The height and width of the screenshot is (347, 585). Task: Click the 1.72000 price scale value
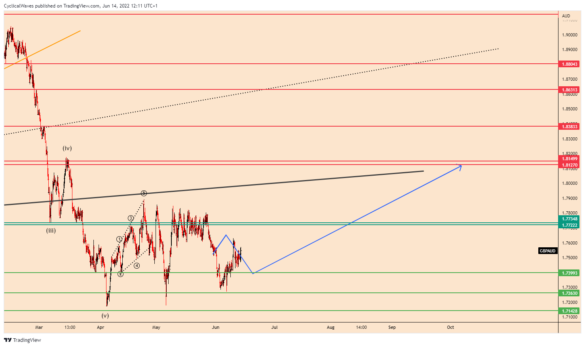(570, 303)
